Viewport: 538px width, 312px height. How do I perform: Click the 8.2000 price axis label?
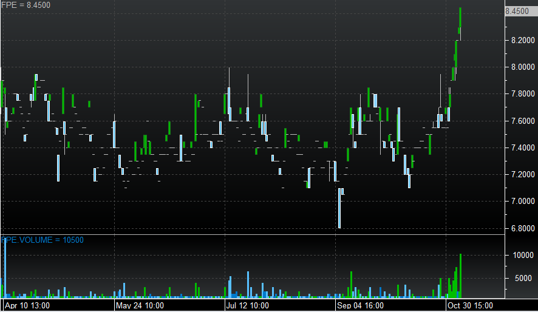(x=522, y=41)
